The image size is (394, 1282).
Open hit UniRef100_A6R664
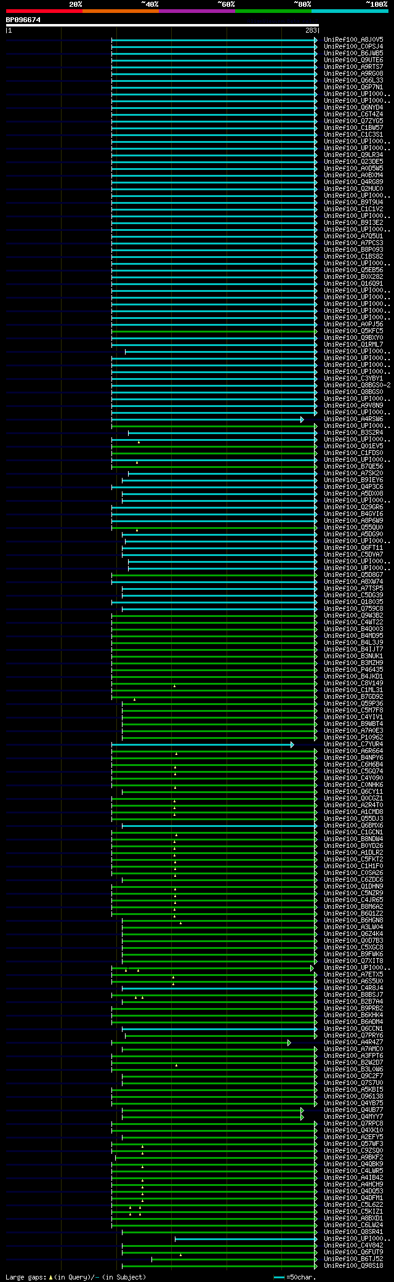(x=353, y=751)
